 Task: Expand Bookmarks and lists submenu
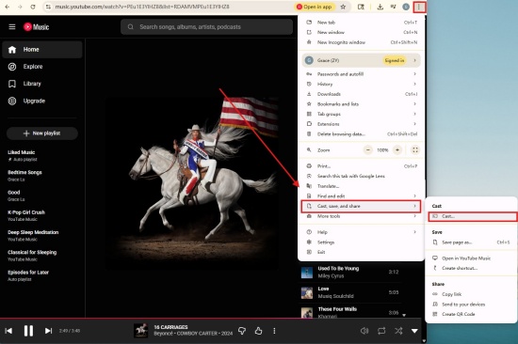click(362, 104)
